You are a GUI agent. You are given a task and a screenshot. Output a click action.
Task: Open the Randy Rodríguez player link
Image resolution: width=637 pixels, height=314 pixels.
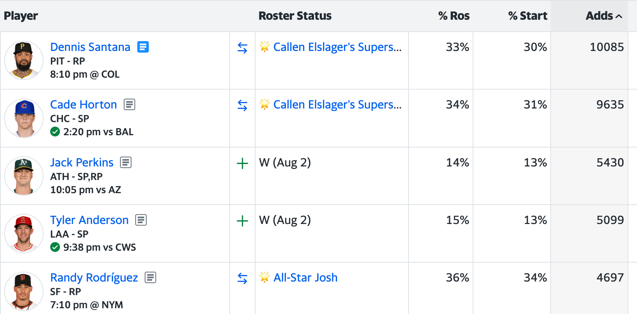(94, 277)
